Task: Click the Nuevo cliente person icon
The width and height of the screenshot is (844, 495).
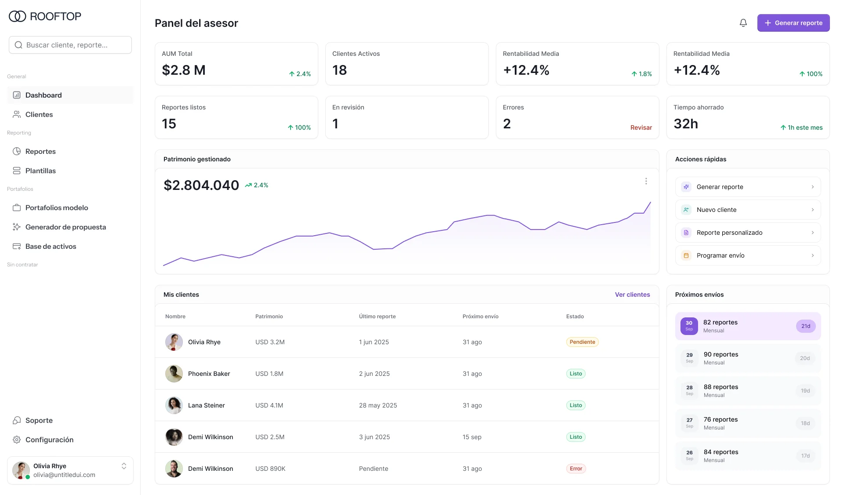Action: (686, 210)
